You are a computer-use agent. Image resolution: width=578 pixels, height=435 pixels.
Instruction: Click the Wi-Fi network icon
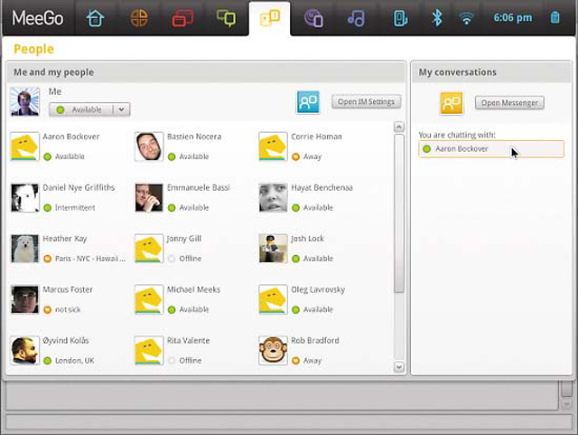(x=466, y=18)
